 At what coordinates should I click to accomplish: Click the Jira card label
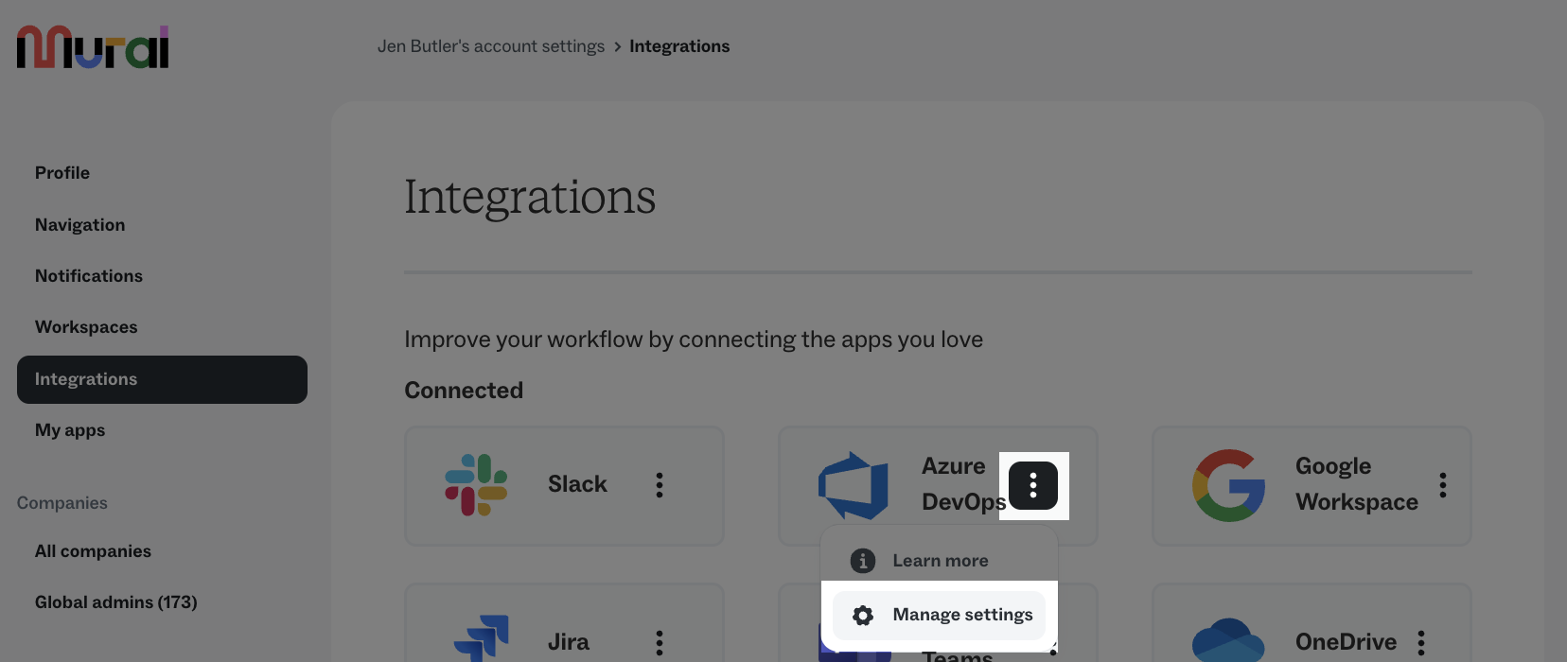(569, 642)
